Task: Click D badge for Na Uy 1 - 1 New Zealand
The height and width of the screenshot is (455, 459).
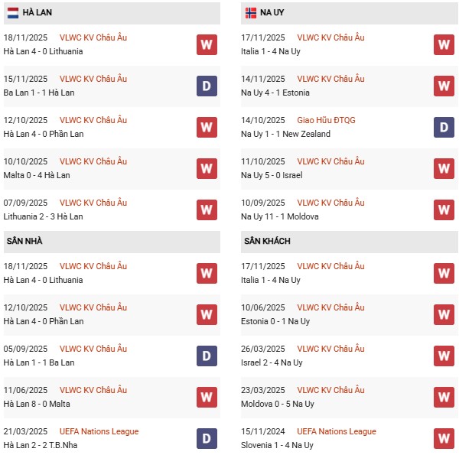Action: pyautogui.click(x=444, y=127)
